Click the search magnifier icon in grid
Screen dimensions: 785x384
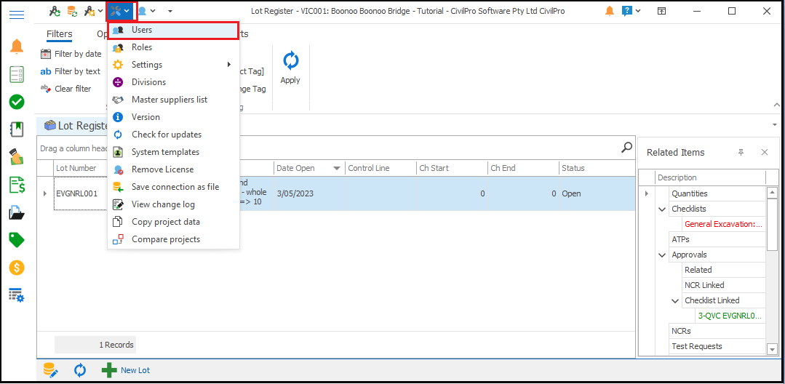pos(626,148)
